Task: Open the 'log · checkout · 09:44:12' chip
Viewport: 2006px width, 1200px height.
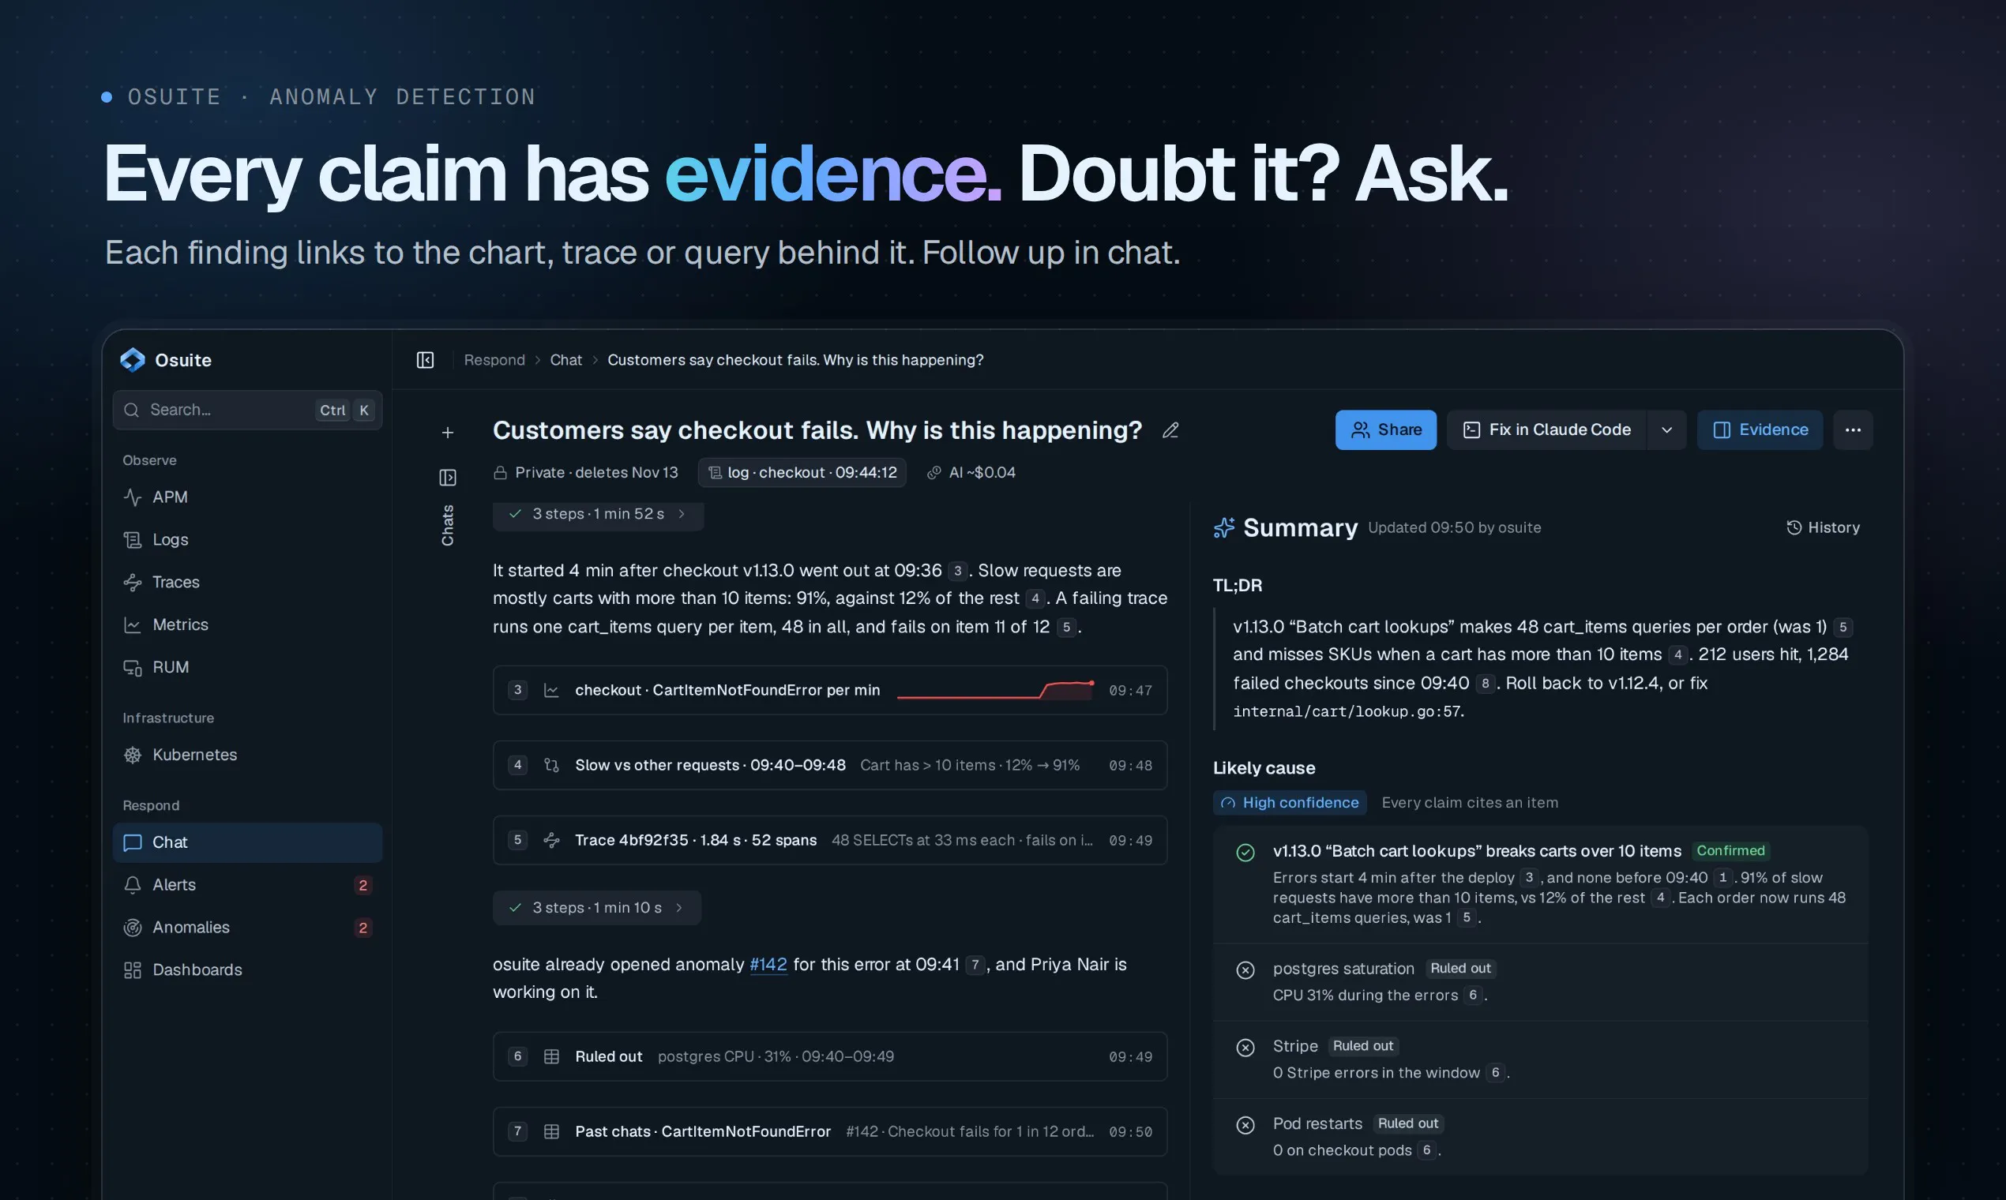Action: click(x=802, y=472)
